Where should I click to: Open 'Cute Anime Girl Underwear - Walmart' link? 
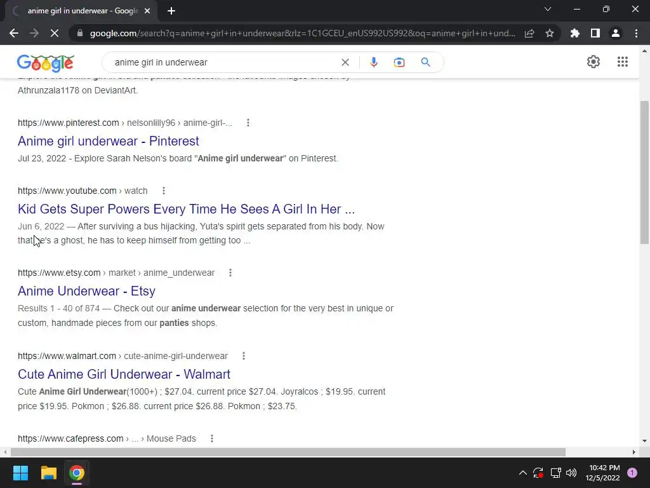point(124,374)
